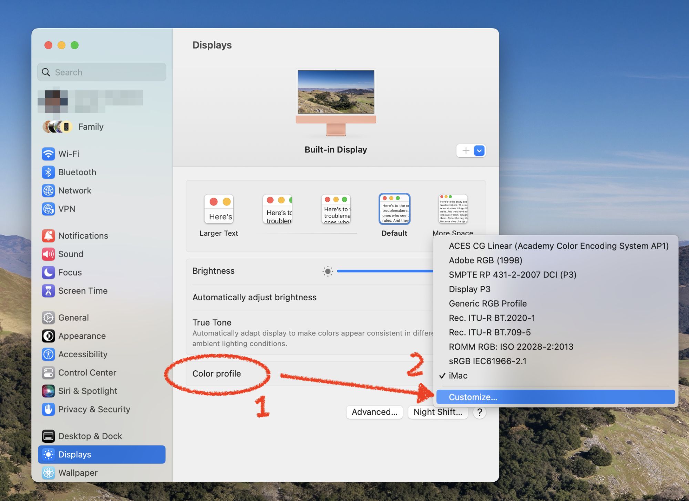Open Bluetooth settings from sidebar icon
689x501 pixels.
(48, 172)
